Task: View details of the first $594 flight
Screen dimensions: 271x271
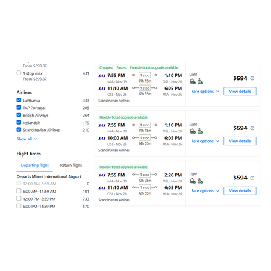Action: pyautogui.click(x=240, y=91)
